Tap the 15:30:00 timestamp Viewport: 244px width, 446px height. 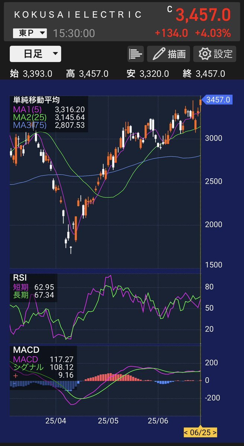(x=74, y=33)
